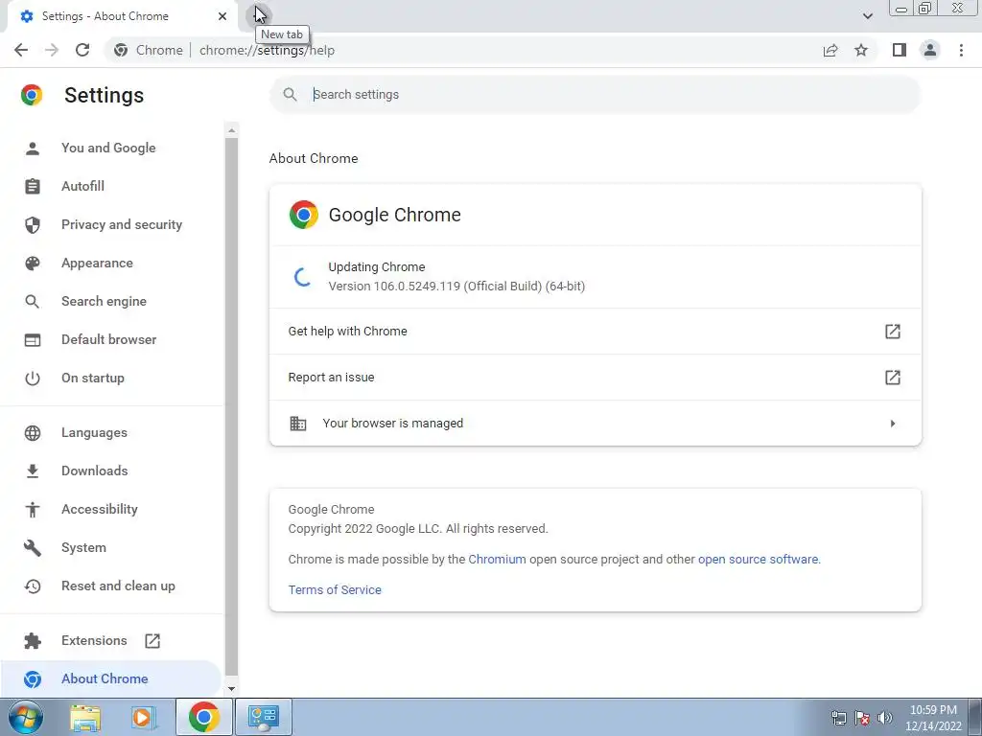Click the Chrome taskbar button
The width and height of the screenshot is (982, 736).
(204, 717)
